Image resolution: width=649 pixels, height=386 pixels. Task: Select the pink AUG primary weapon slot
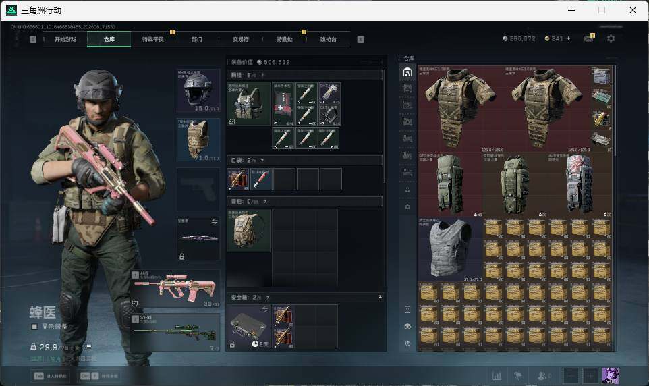(175, 289)
